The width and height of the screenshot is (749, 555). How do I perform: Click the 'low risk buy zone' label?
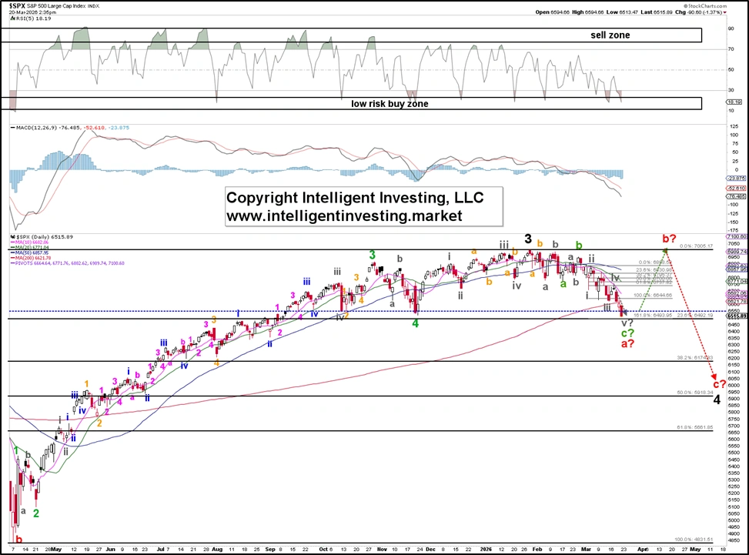[390, 103]
